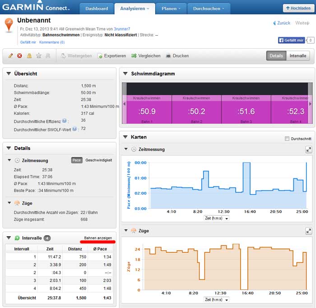This screenshot has height=308, width=316.
Task: Collapse Züge section in Details
Action: click(x=9, y=203)
